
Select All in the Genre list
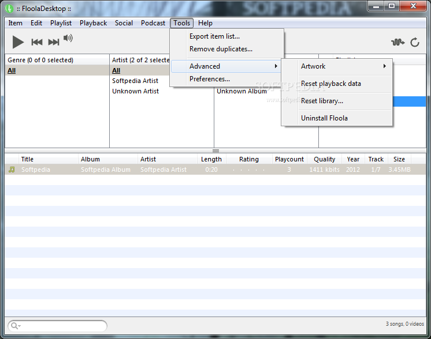coord(57,70)
